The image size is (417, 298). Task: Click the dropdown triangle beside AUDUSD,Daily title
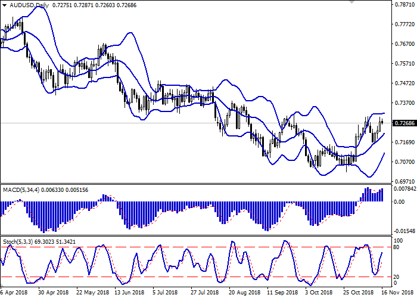[x=5, y=5]
